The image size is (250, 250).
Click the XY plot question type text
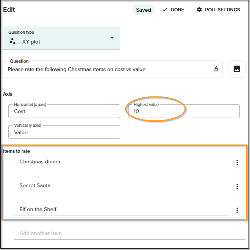[31, 42]
